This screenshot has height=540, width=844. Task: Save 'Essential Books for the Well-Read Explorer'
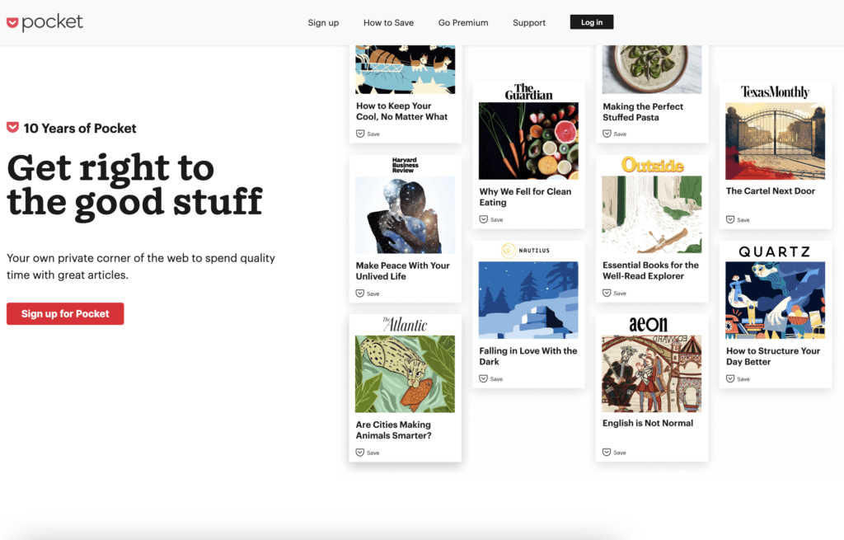coord(615,293)
